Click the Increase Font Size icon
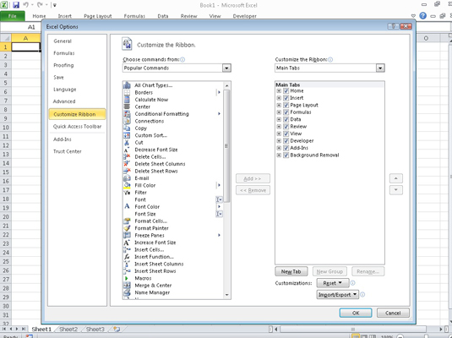Image resolution: width=452 pixels, height=338 pixels. (x=127, y=243)
